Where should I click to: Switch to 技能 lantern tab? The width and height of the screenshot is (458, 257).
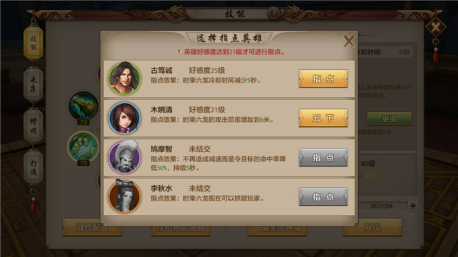click(33, 43)
